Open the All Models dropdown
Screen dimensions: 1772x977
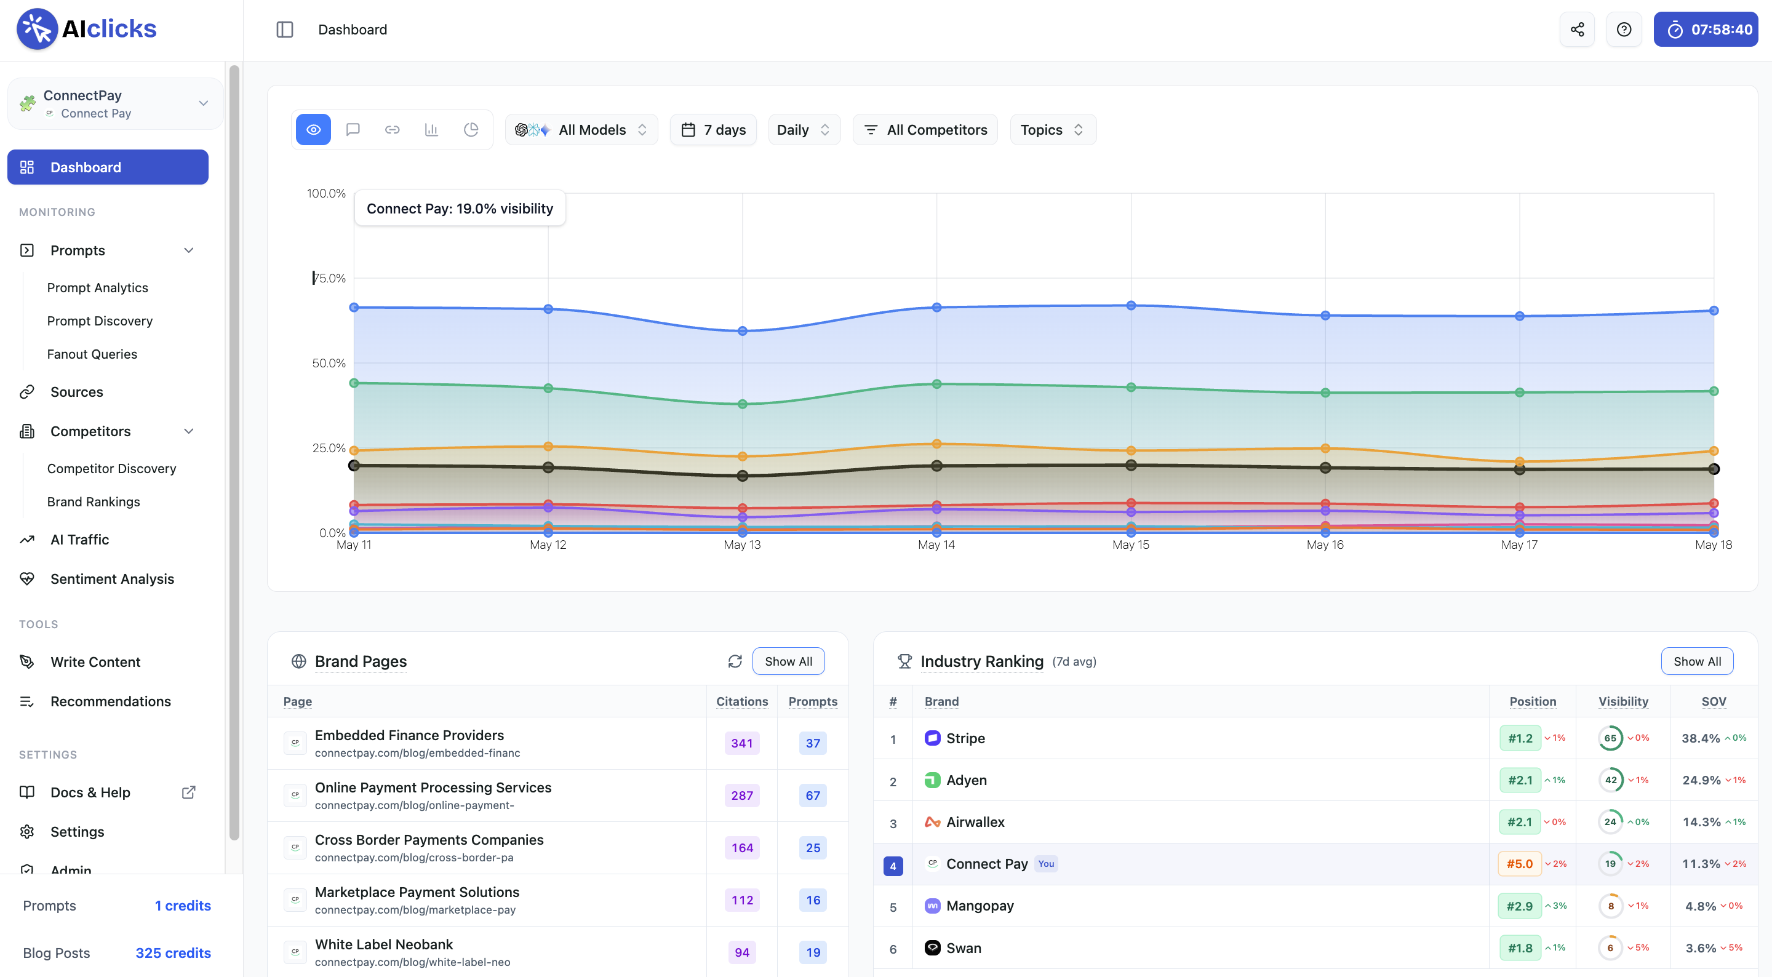pyautogui.click(x=581, y=130)
